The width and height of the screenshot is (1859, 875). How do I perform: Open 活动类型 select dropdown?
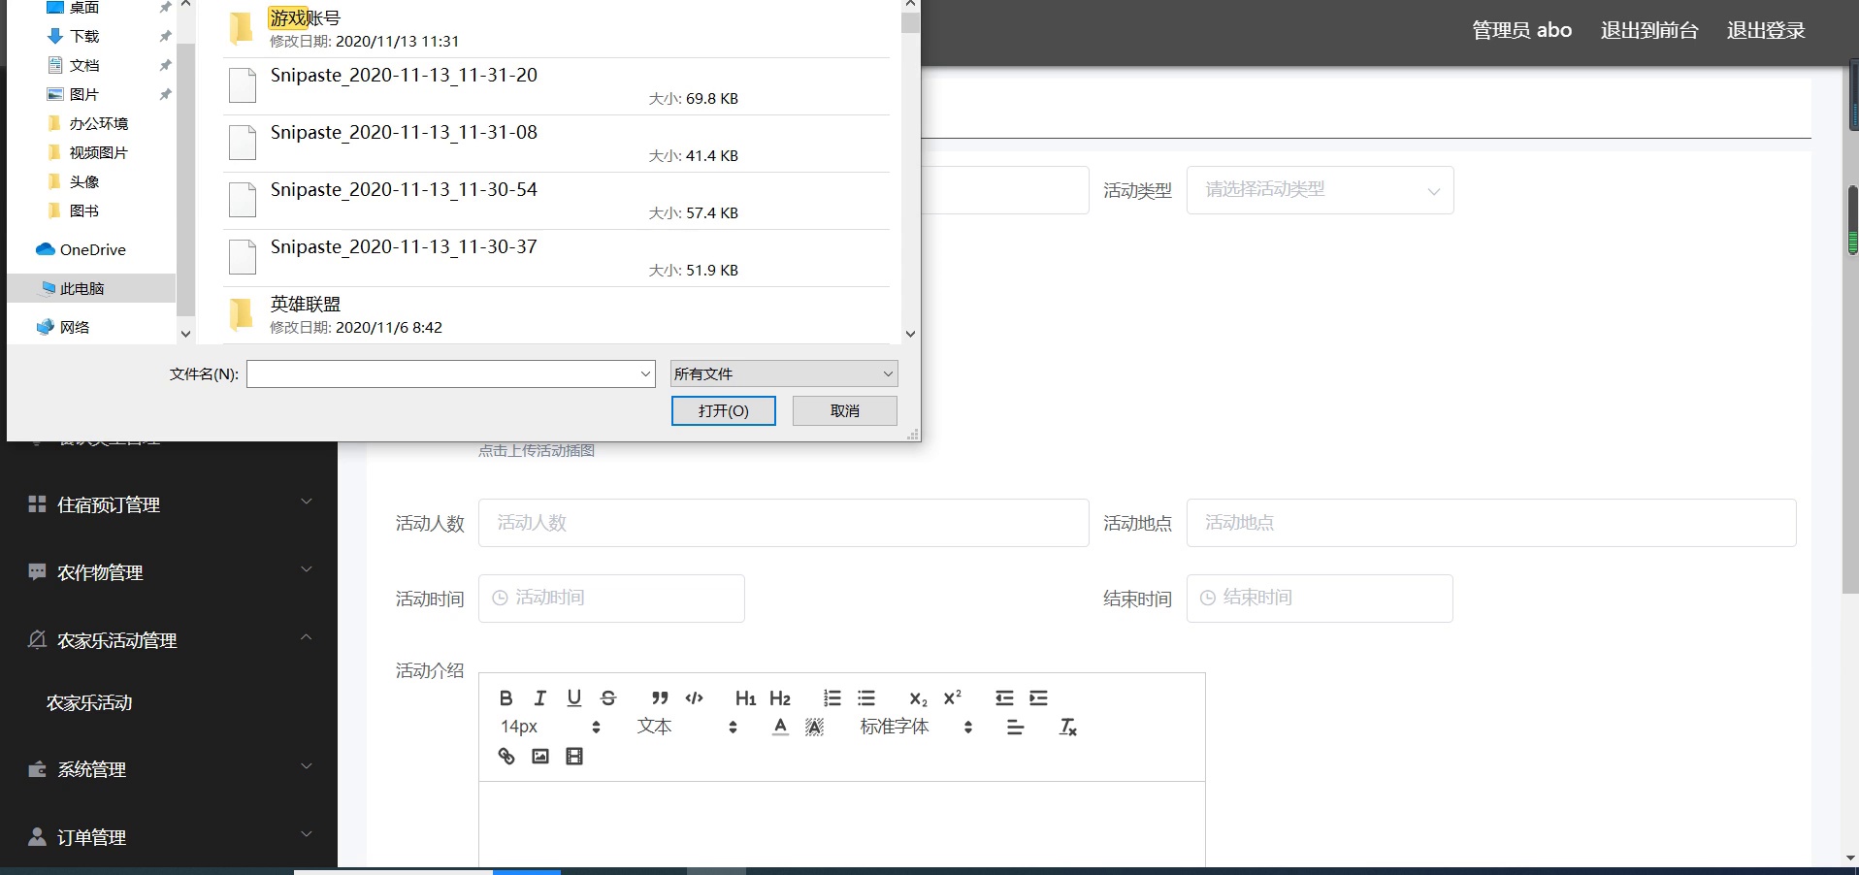pyautogui.click(x=1320, y=190)
